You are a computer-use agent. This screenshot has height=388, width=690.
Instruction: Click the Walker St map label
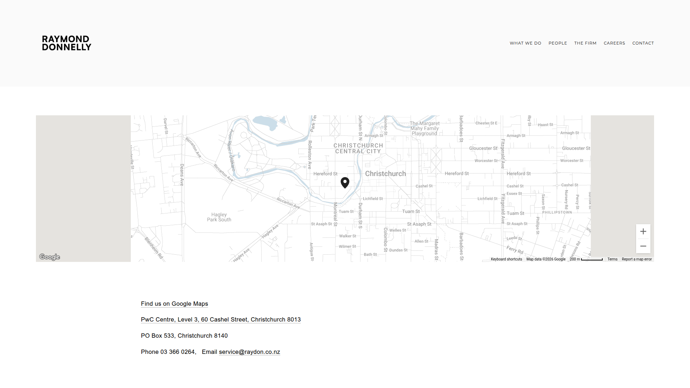(x=348, y=236)
